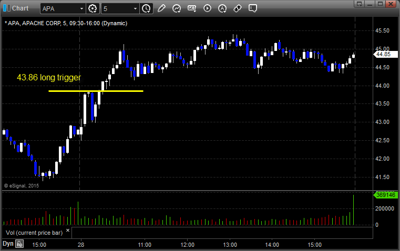Image resolution: width=400 pixels, height=251 pixels.
Task: Select the yellow horizontal trigger line
Action: [x=96, y=91]
